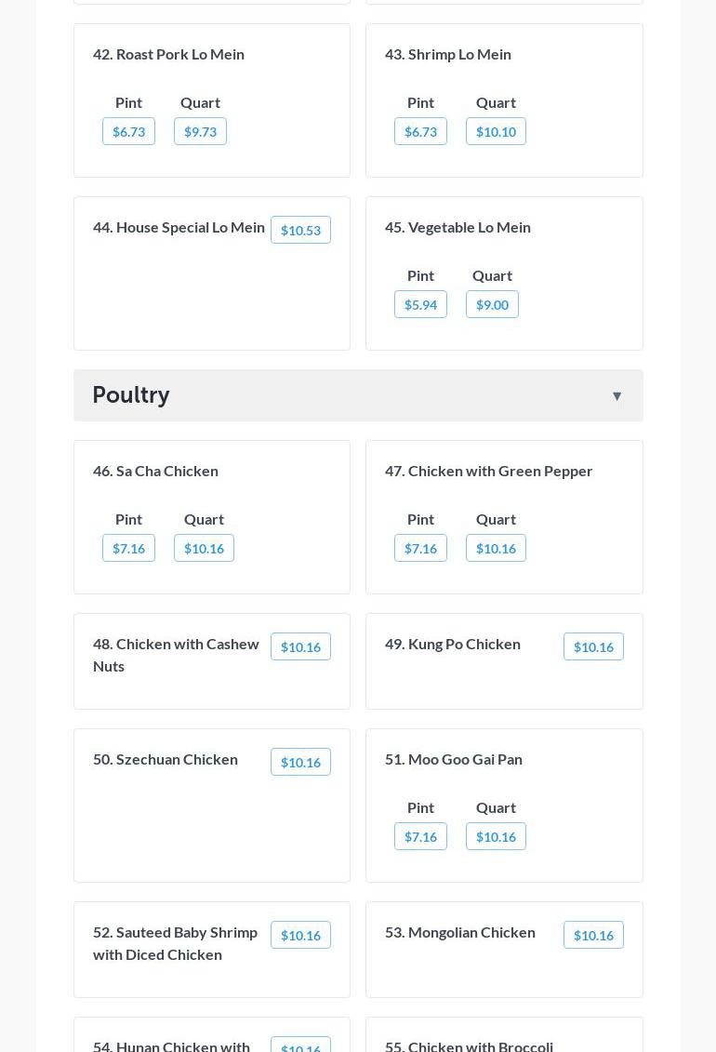Pick Pint size of Vegetable Lo Mein
This screenshot has height=1052, width=716.
[420, 304]
